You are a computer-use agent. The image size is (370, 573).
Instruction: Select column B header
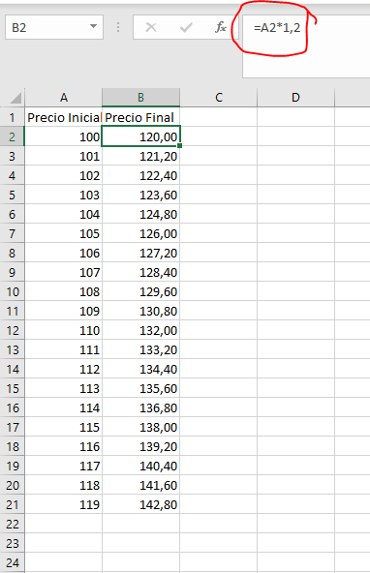click(140, 98)
